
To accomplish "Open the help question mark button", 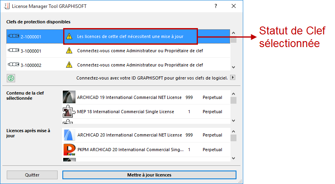I will click(x=216, y=6).
